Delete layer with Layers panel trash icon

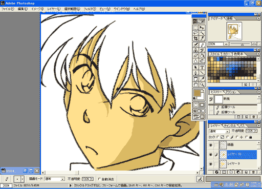[x=253, y=172]
